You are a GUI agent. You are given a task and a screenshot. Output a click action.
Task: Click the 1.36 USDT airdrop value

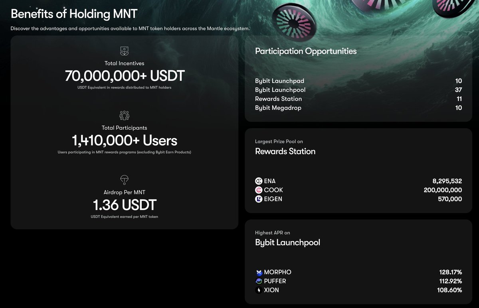pyautogui.click(x=125, y=205)
